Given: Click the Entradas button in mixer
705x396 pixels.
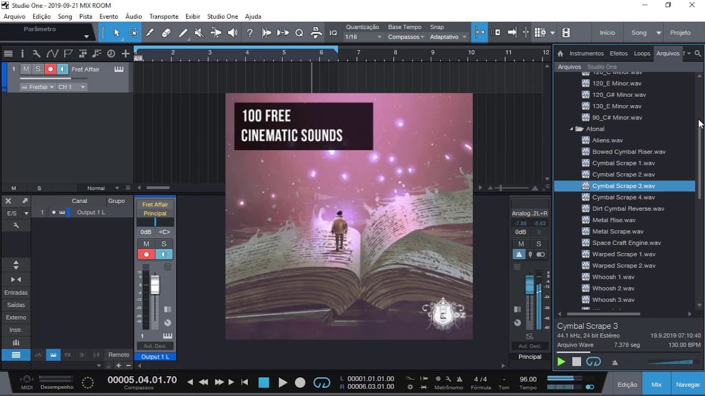Looking at the screenshot, I should 16,293.
